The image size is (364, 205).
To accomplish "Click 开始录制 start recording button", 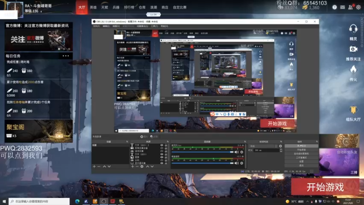I will tap(301, 150).
